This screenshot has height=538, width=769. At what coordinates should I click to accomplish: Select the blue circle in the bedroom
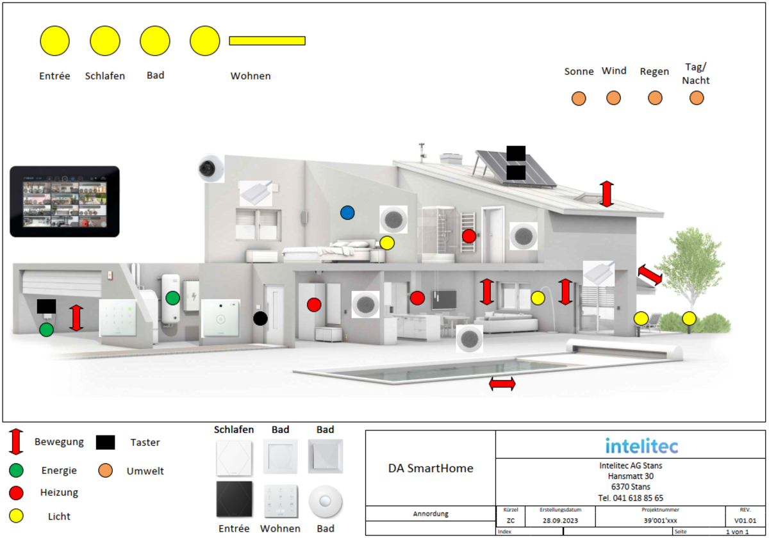(347, 212)
